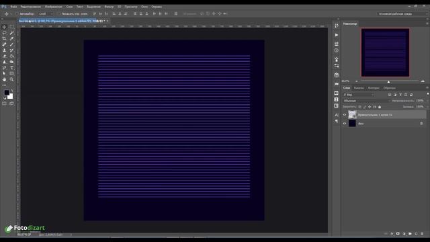Zoom in button in Navigator
Image resolution: width=430 pixels, height=242 pixels.
(423, 81)
